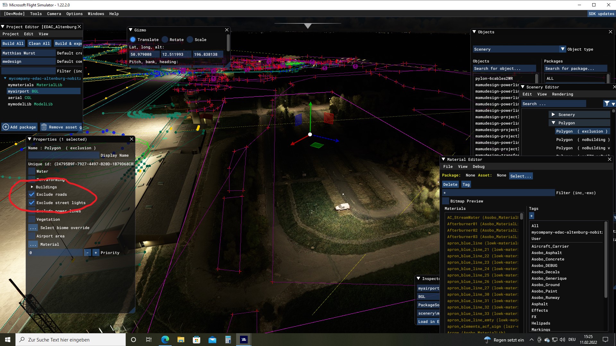Open the filter funnel in Scenery Editor

pyautogui.click(x=607, y=103)
